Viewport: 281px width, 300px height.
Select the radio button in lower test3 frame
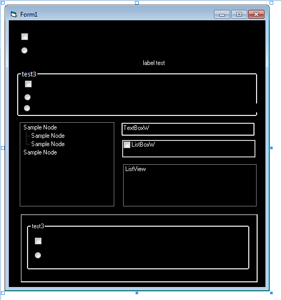(x=38, y=255)
